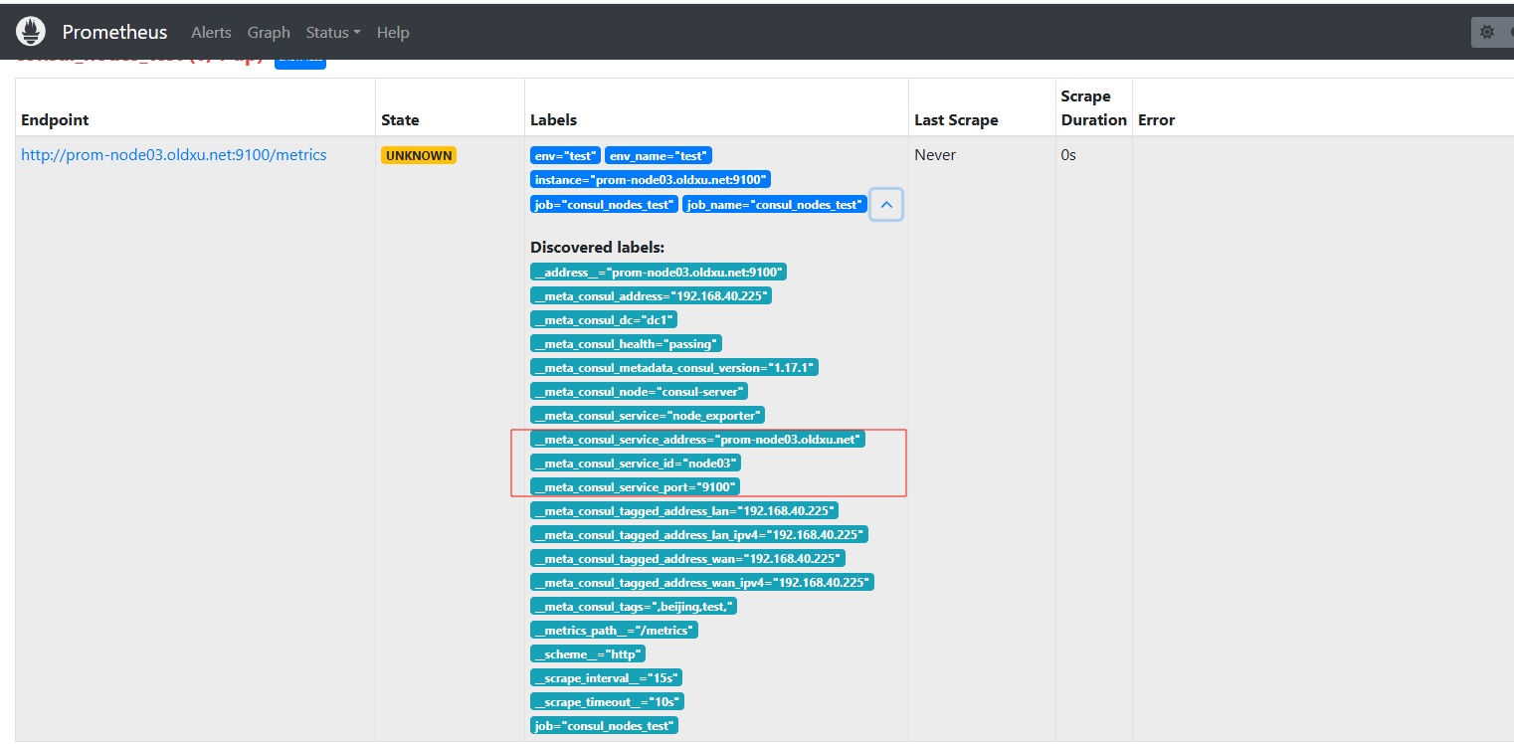Click the Prometheus brand title
1514x744 pixels.
pyautogui.click(x=114, y=32)
